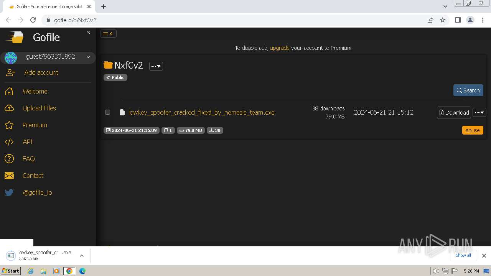Click the Twitter bird icon
This screenshot has width=491, height=276.
pos(9,192)
